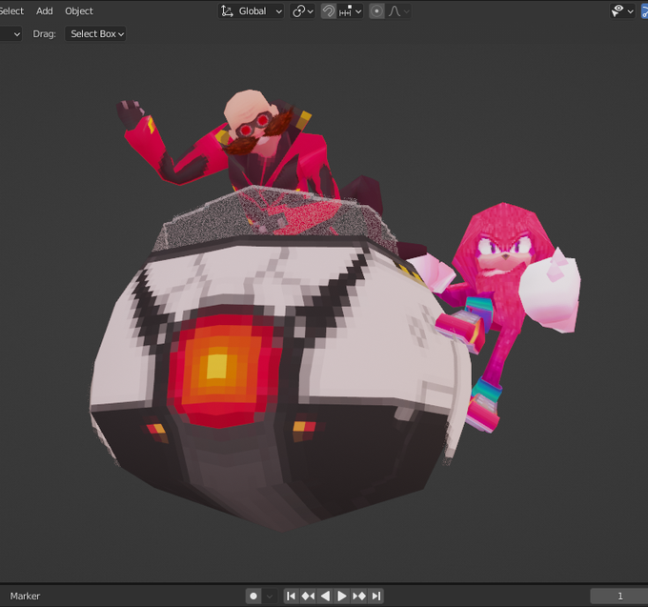Expand the dropdown left of the Drag label
648x607 pixels.
click(10, 34)
